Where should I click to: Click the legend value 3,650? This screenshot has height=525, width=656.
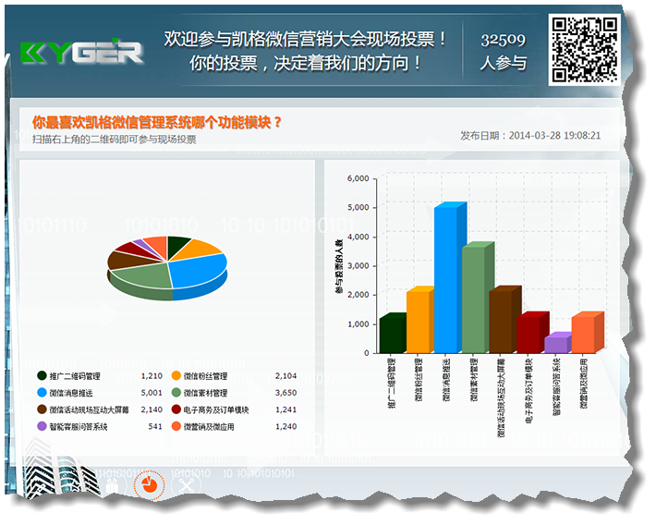tap(286, 393)
